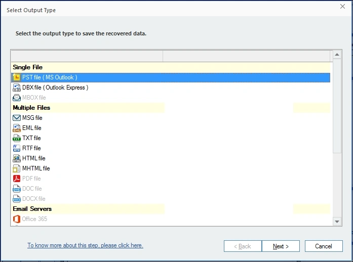Close the Select Output Type dialog

point(342,6)
